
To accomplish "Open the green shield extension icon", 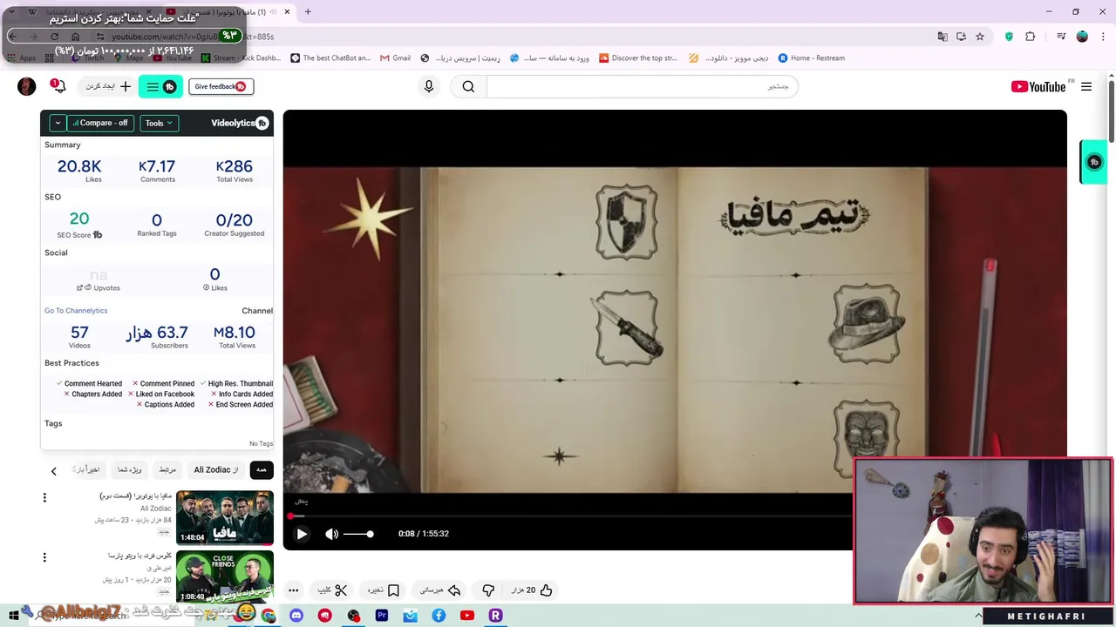I will click(1009, 37).
